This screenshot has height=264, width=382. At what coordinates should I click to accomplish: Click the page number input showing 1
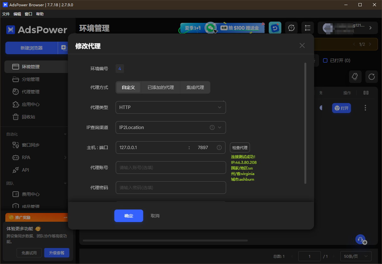coord(309,256)
